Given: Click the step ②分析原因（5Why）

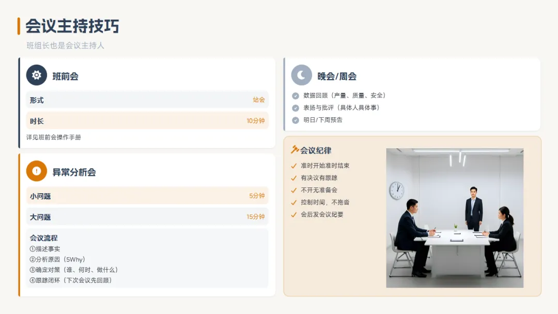Looking at the screenshot, I should [58, 260].
